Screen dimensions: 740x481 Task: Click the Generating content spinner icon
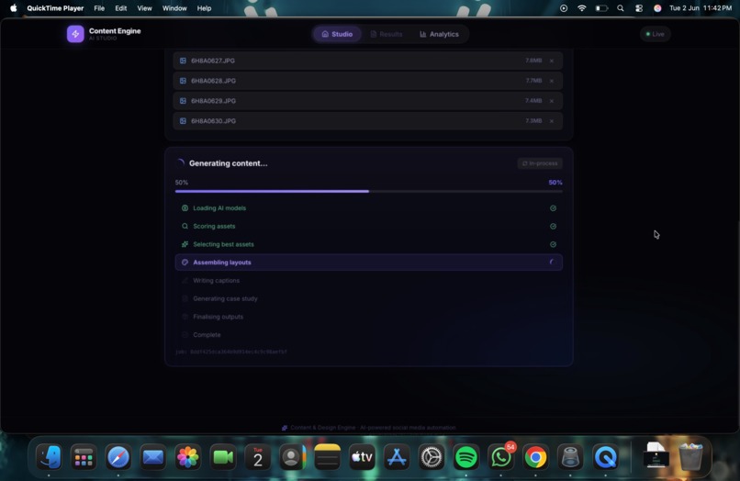[x=180, y=163]
